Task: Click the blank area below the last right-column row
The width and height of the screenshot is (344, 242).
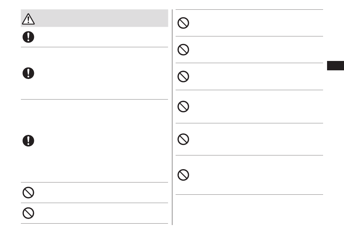Action: point(249,210)
